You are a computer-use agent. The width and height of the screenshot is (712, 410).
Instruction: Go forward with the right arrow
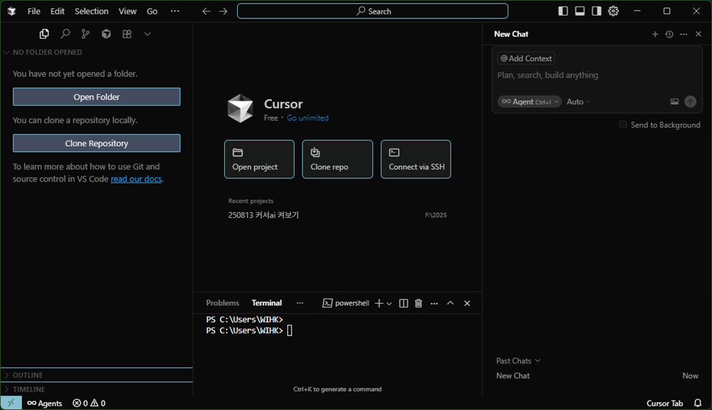click(224, 11)
